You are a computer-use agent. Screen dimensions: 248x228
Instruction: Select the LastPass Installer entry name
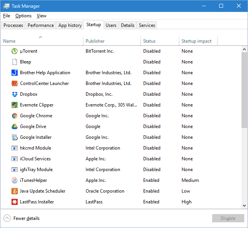[x=37, y=202]
